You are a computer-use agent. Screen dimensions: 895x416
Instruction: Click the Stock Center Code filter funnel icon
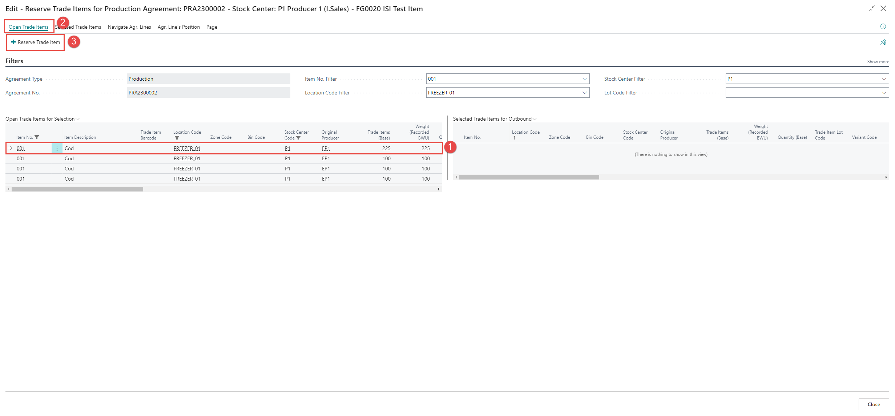click(298, 138)
